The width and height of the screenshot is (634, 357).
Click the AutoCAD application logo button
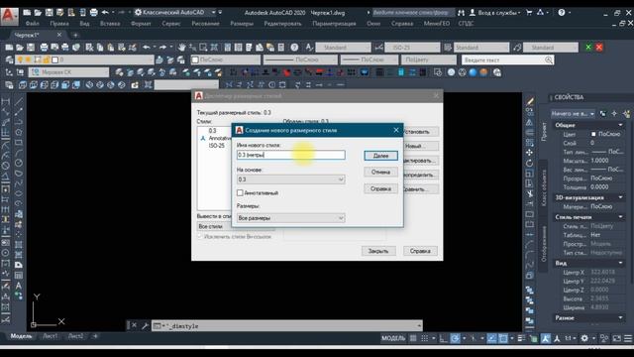tap(9, 16)
